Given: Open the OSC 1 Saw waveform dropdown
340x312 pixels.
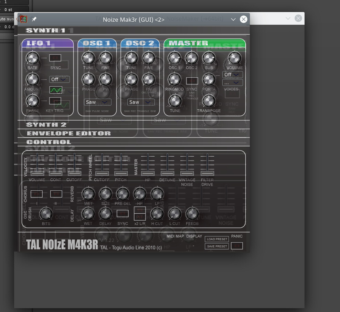Looking at the screenshot, I should [98, 102].
